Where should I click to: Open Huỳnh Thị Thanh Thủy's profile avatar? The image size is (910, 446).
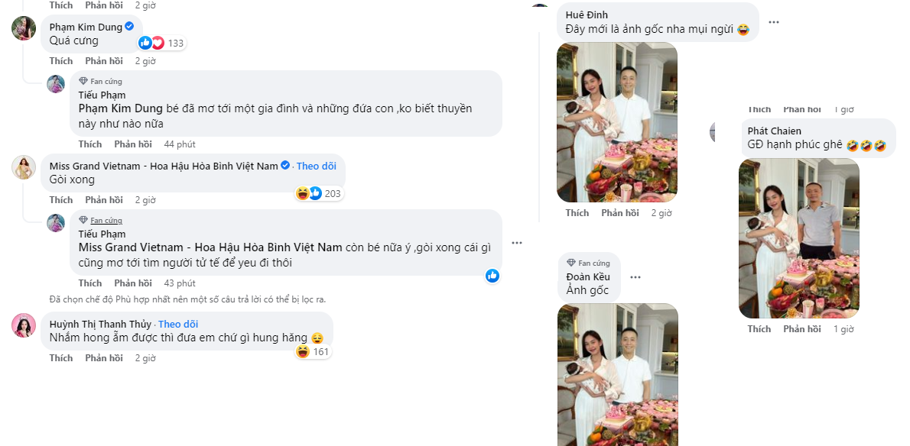24,325
